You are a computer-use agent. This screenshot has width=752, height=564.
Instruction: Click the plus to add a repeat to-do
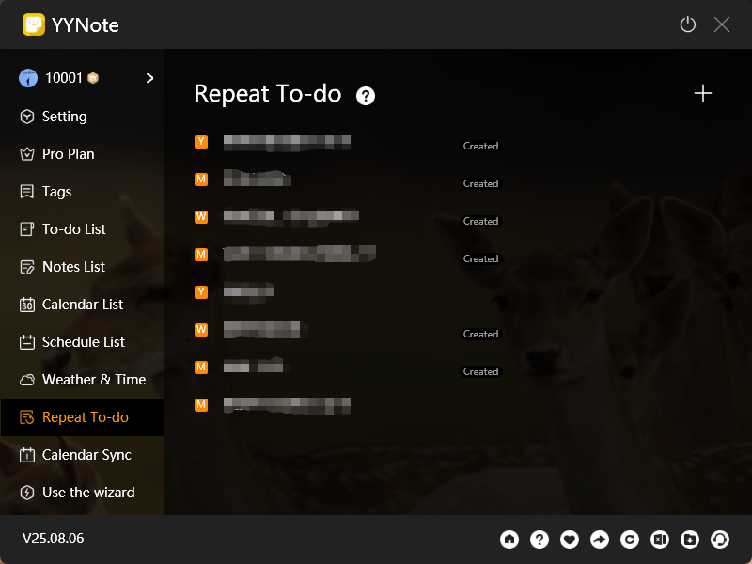click(x=703, y=93)
